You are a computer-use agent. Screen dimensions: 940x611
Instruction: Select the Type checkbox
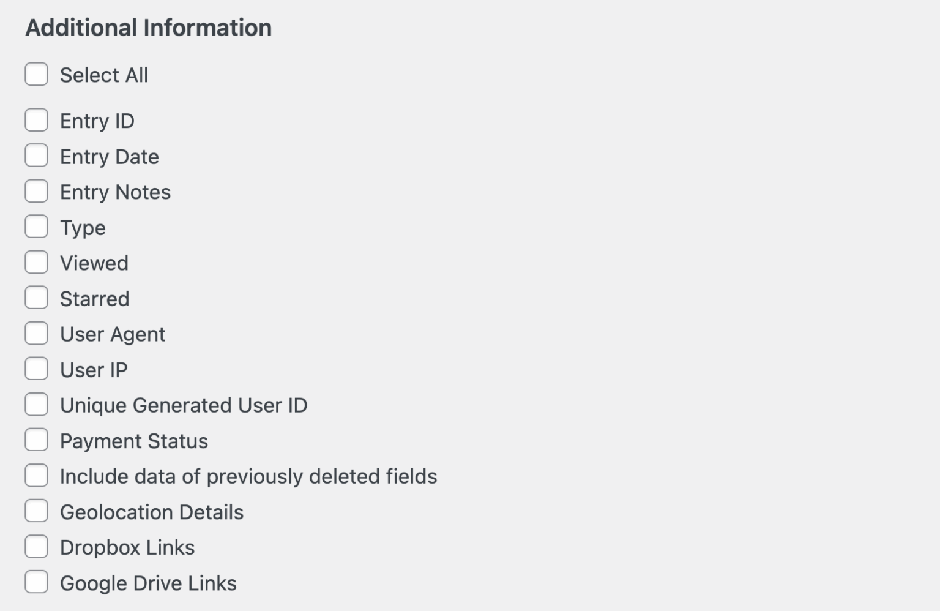pos(36,227)
